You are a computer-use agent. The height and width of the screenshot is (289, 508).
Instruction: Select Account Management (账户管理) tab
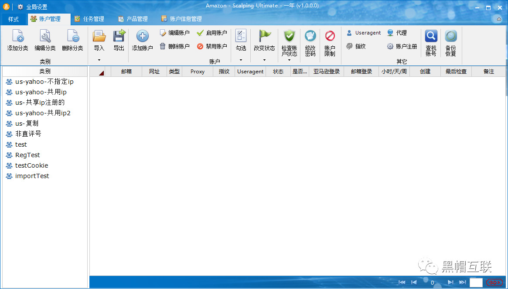coord(49,19)
